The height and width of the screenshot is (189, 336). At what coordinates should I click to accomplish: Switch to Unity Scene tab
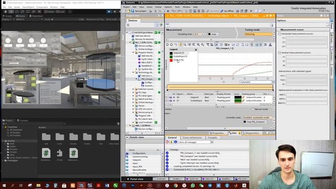[7, 16]
